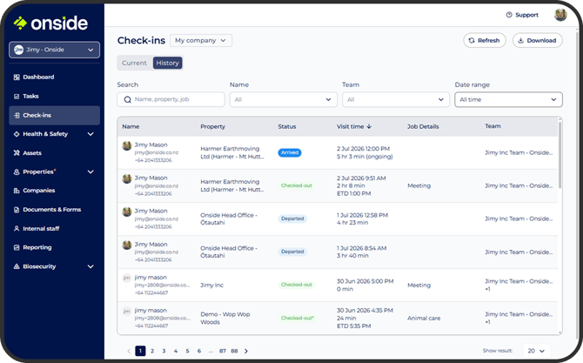
Task: Click the Reporting icon
Action: click(x=17, y=247)
